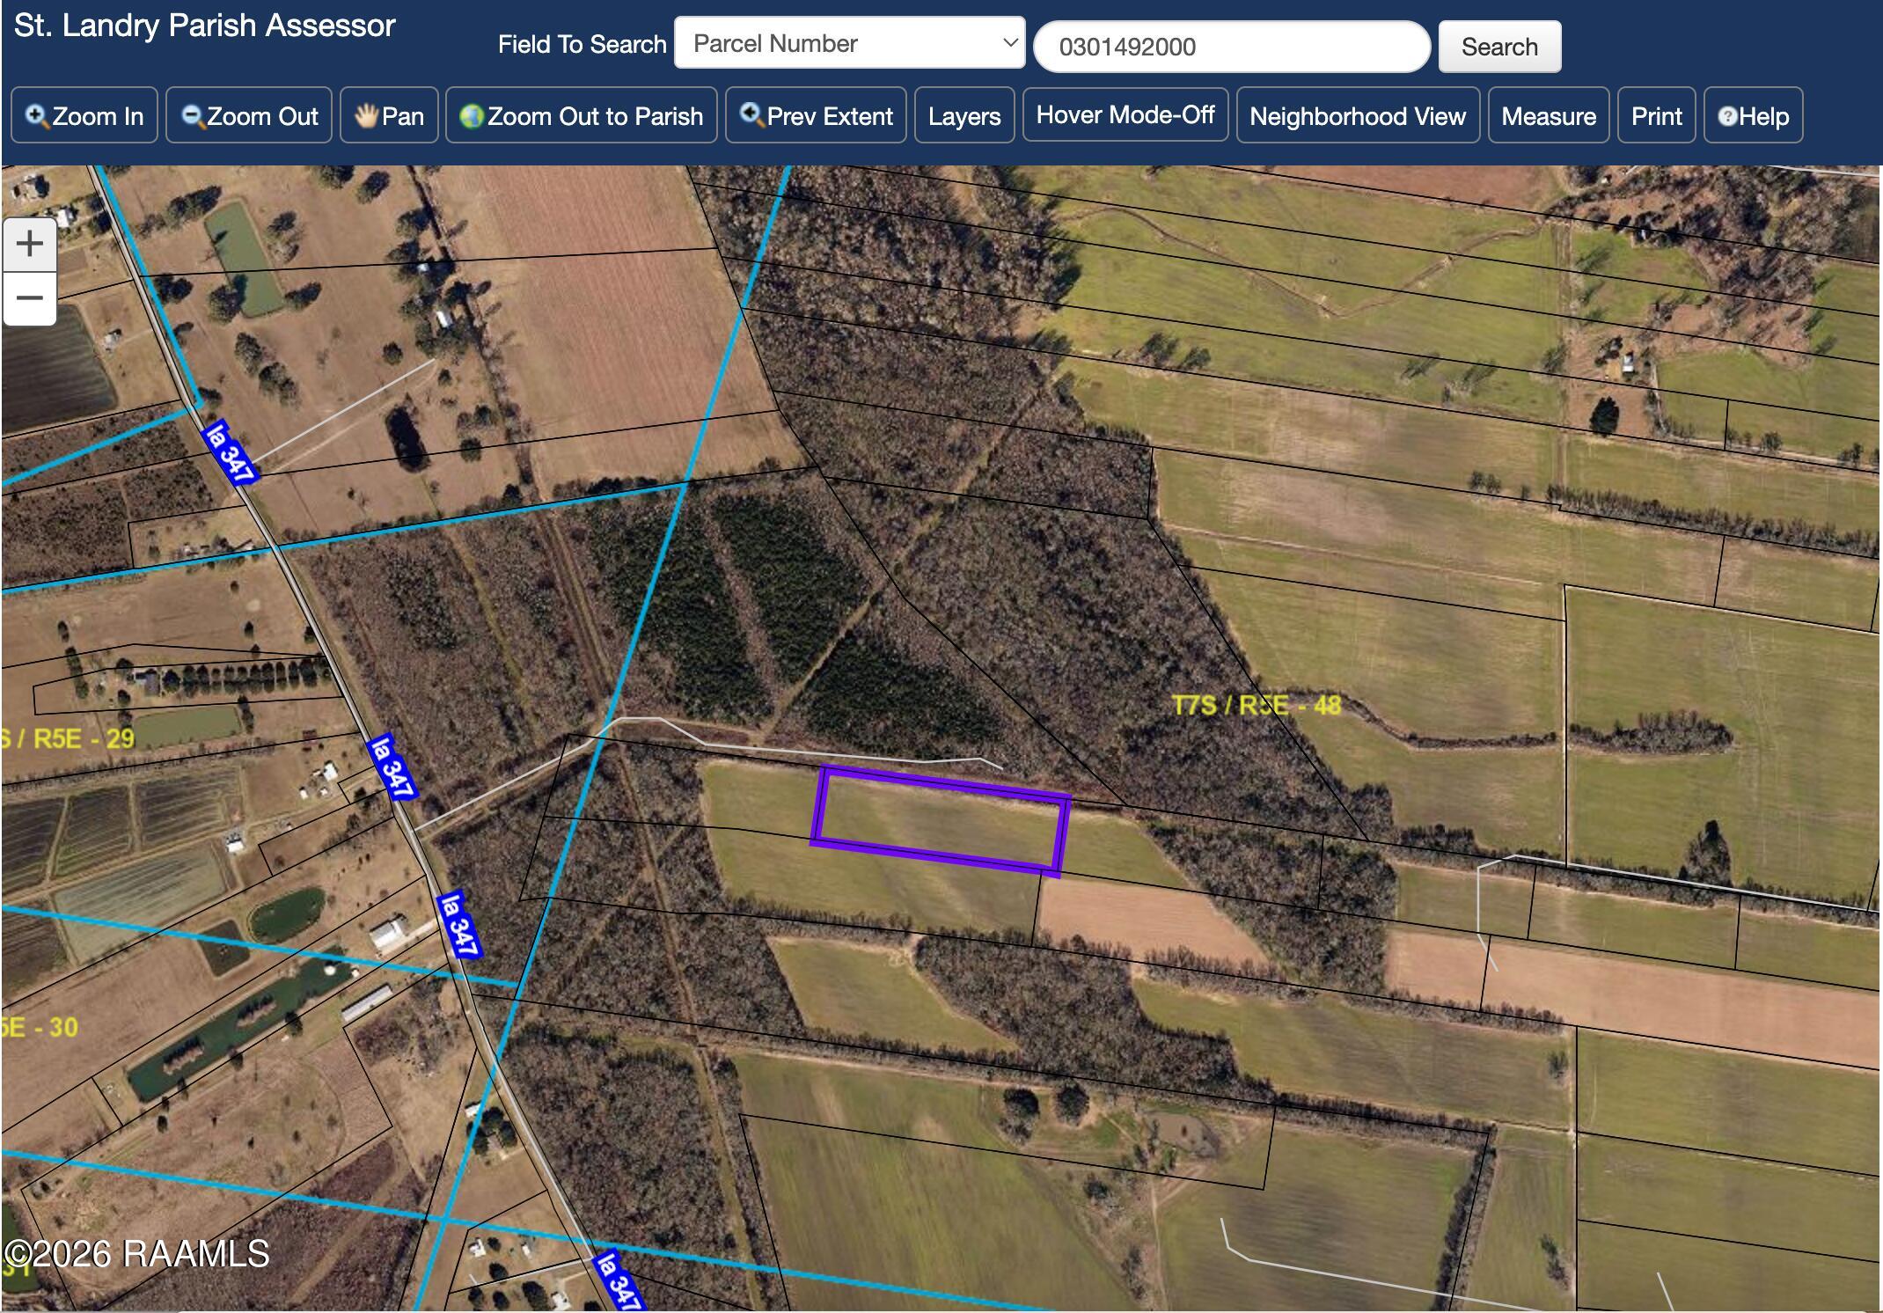The image size is (1883, 1313).
Task: Click the St. Landry Parish Assessor title
Action: pos(203,26)
